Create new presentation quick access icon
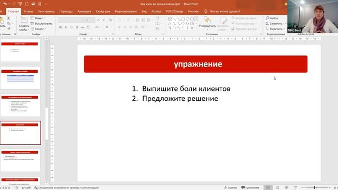The width and height of the screenshot is (338, 190). tap(27, 4)
